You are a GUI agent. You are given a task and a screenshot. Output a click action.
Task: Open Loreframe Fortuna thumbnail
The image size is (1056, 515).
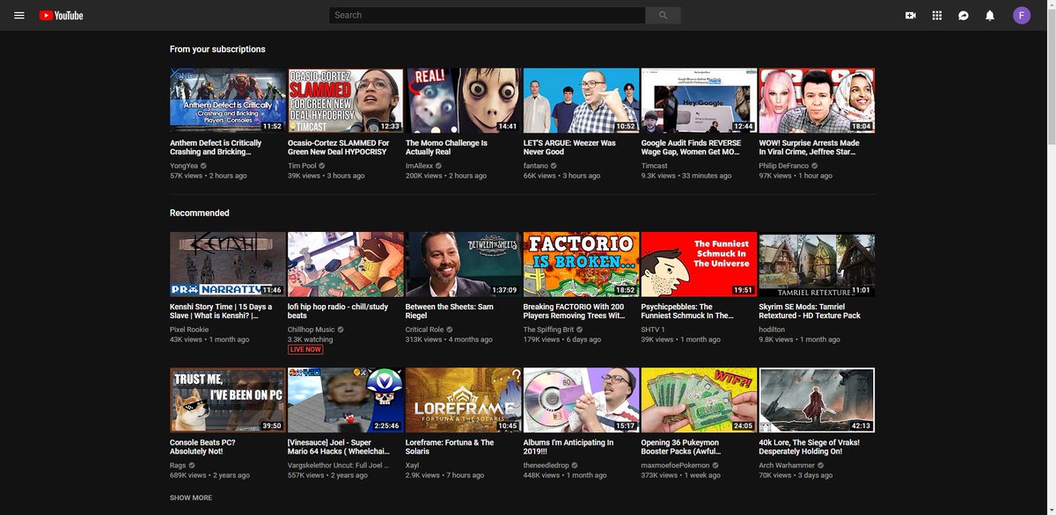pos(463,400)
